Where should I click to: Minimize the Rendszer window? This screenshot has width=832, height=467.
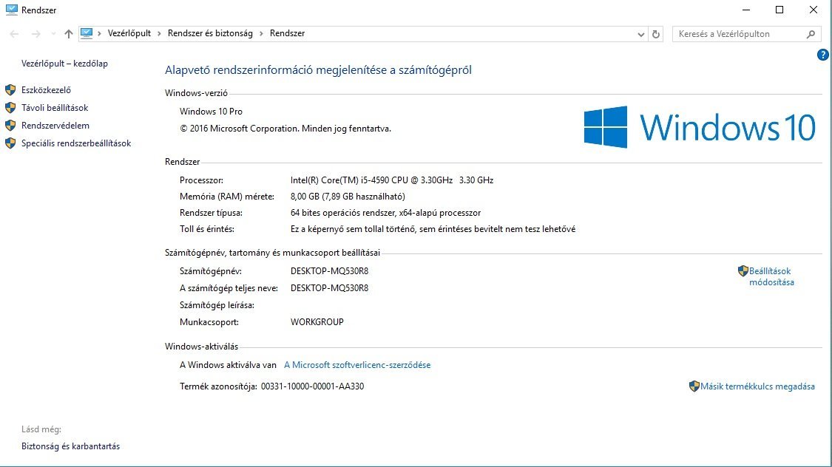(x=746, y=10)
